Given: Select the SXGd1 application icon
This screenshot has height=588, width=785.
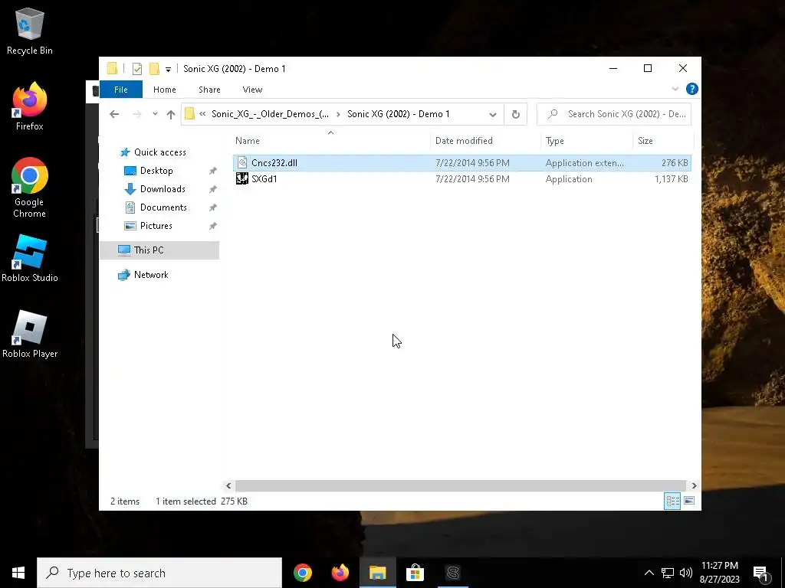Looking at the screenshot, I should 242,178.
